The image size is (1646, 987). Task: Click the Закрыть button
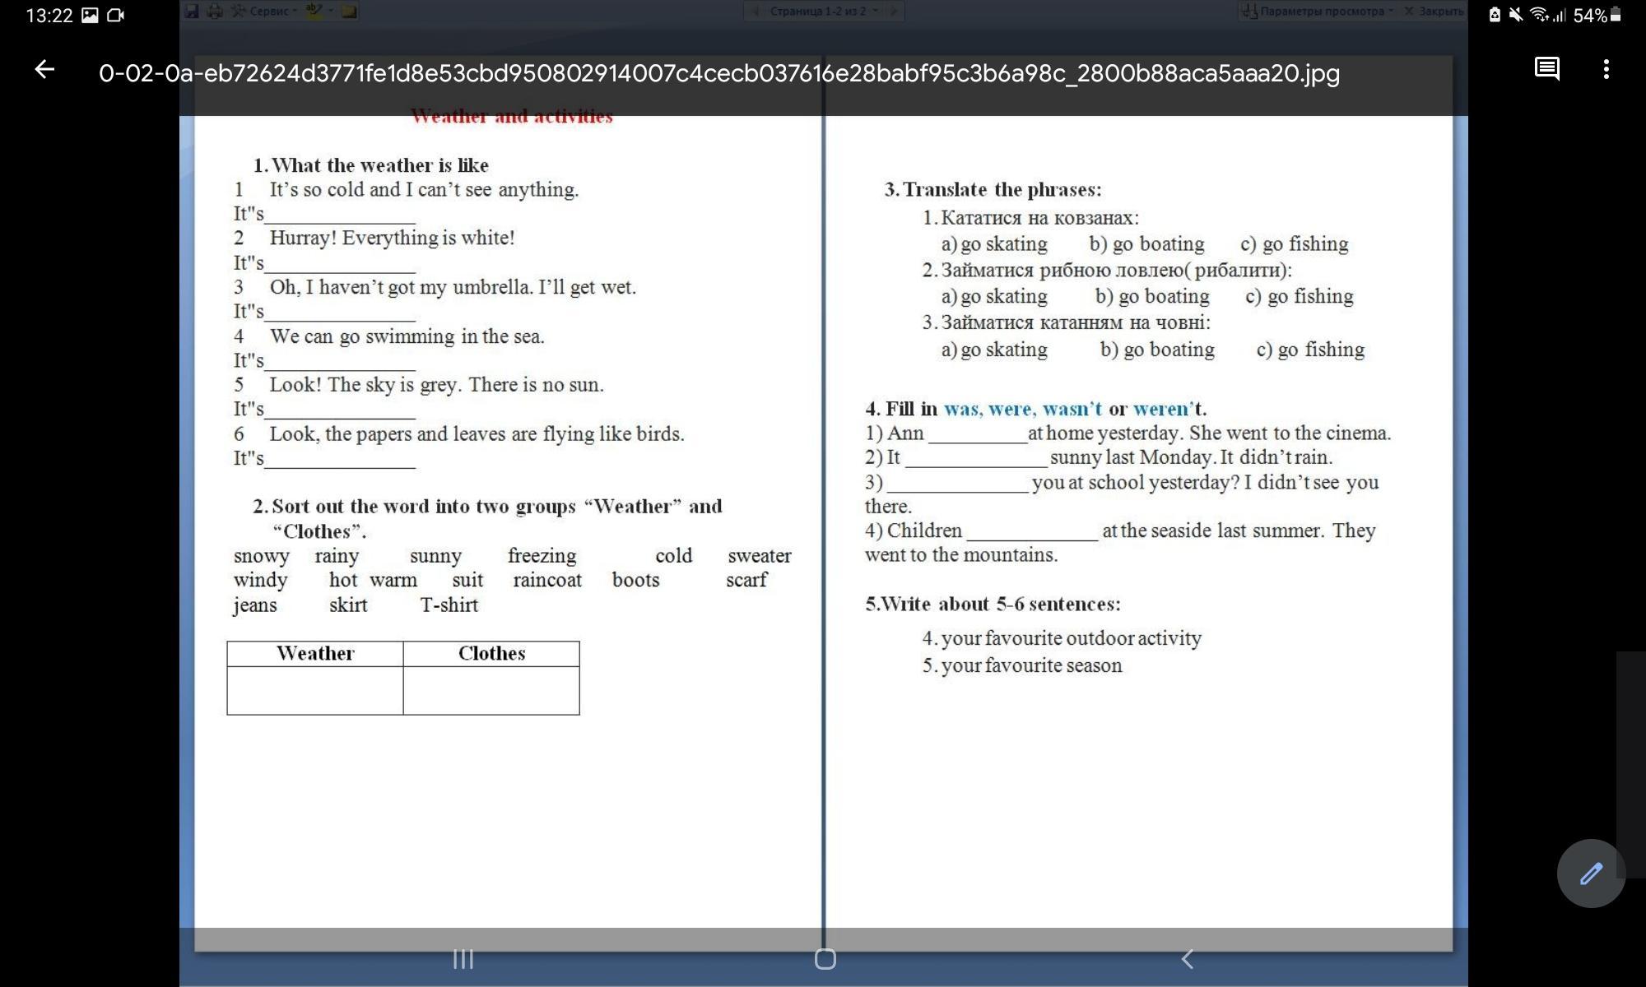click(x=1434, y=12)
